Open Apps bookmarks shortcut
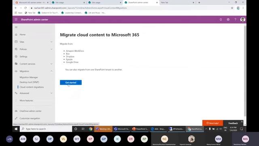 click(19, 13)
